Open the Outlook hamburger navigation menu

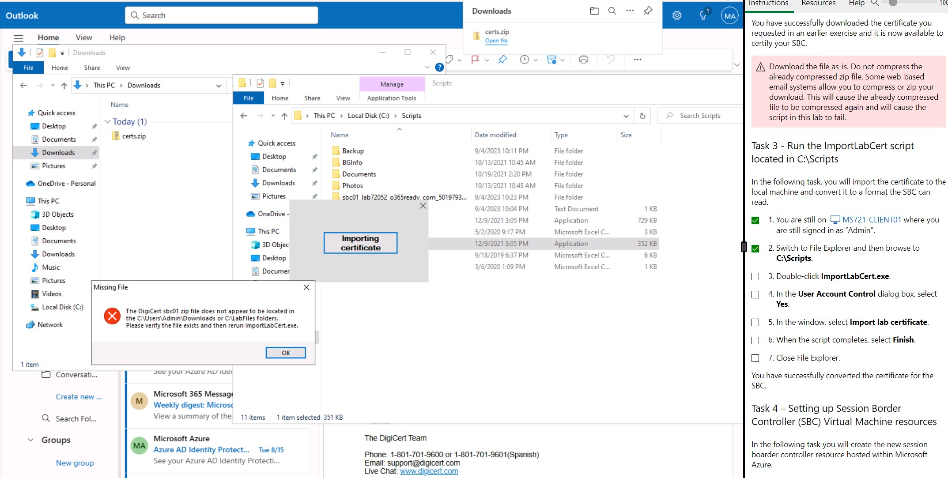19,38
